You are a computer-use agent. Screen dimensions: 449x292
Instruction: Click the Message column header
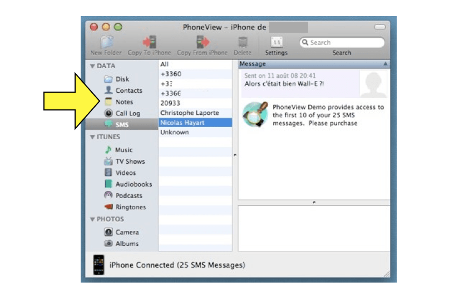tap(314, 64)
